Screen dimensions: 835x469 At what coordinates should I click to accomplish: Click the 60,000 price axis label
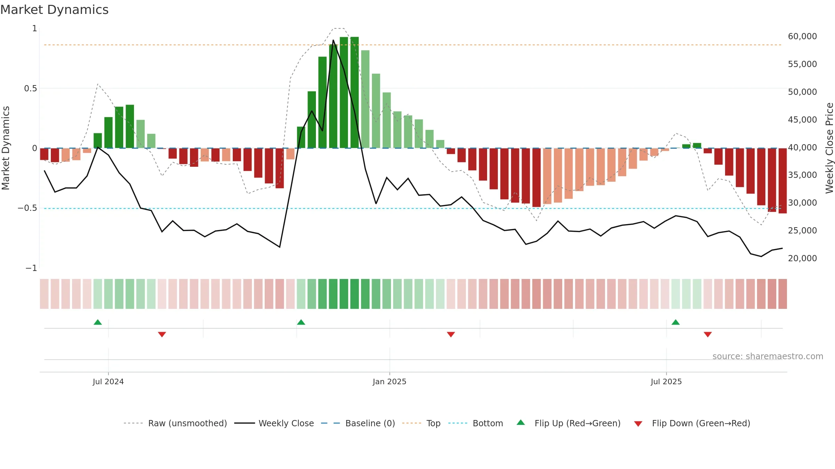point(802,36)
